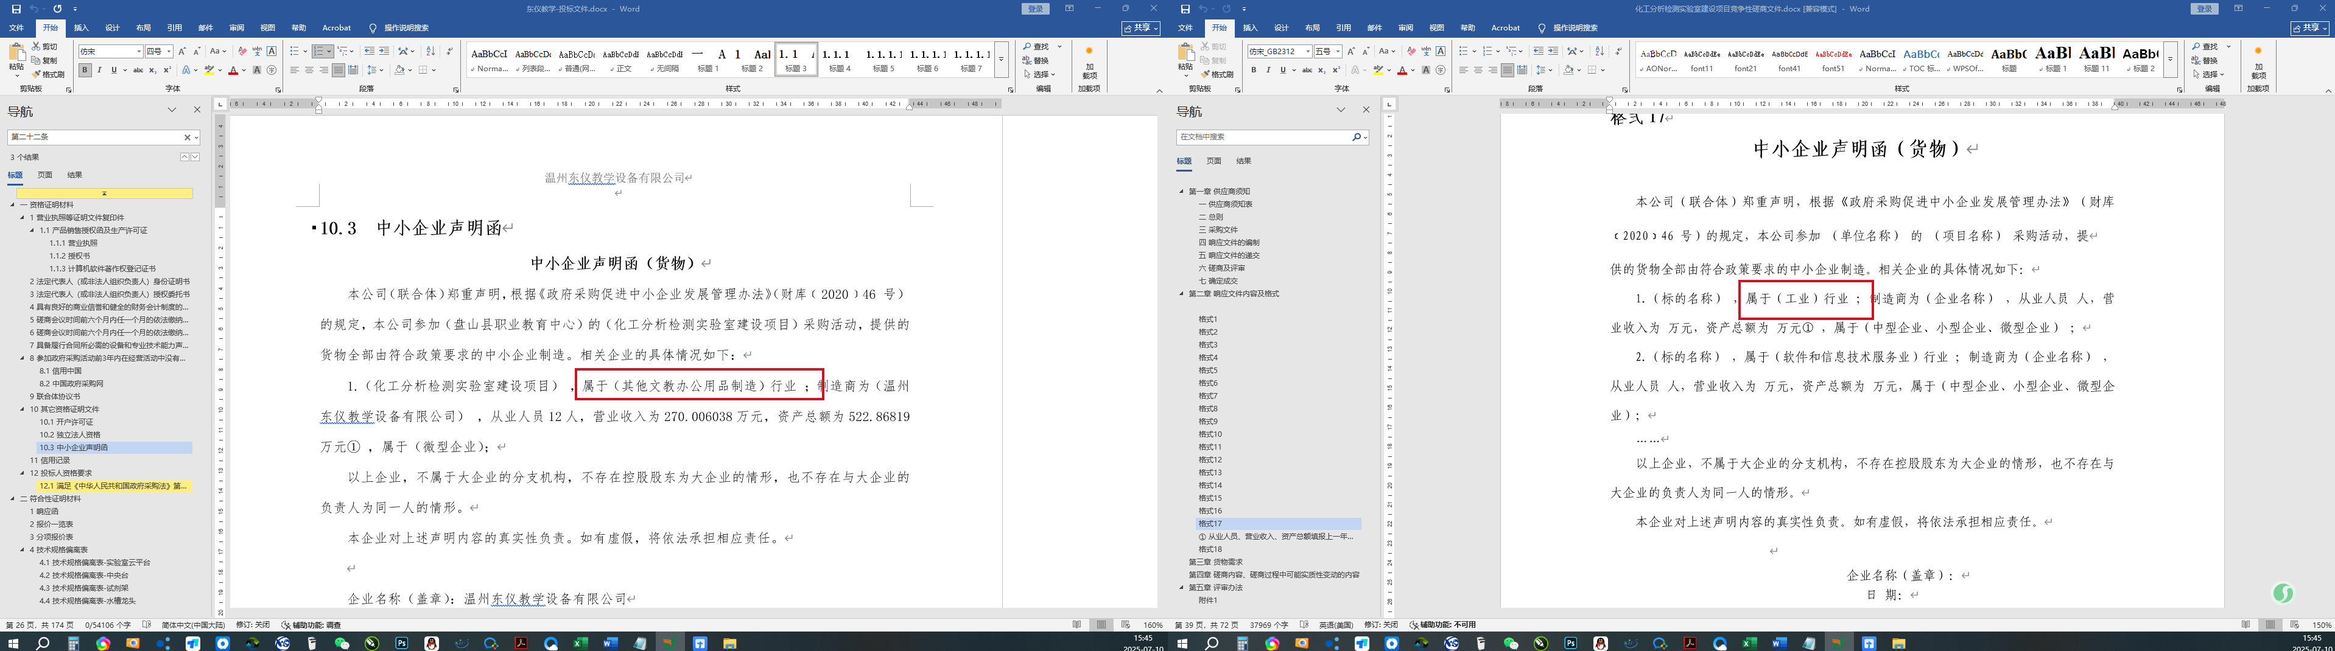Screen dimensions: 2335x651
Task: Open the 引用 tab in the right Word window
Action: click(1343, 28)
